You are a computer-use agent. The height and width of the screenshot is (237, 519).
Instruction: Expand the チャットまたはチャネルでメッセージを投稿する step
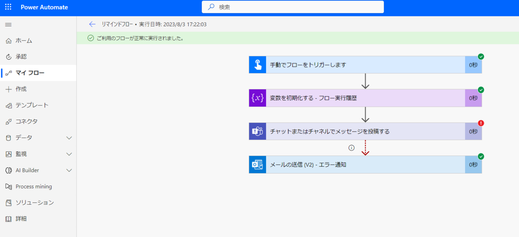[x=365, y=131]
